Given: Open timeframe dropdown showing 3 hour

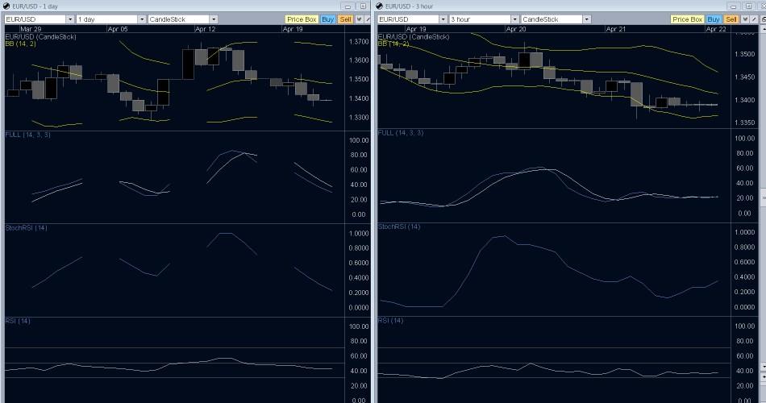Looking at the screenshot, I should (x=515, y=19).
